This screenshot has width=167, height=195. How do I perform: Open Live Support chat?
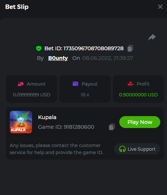(x=137, y=149)
